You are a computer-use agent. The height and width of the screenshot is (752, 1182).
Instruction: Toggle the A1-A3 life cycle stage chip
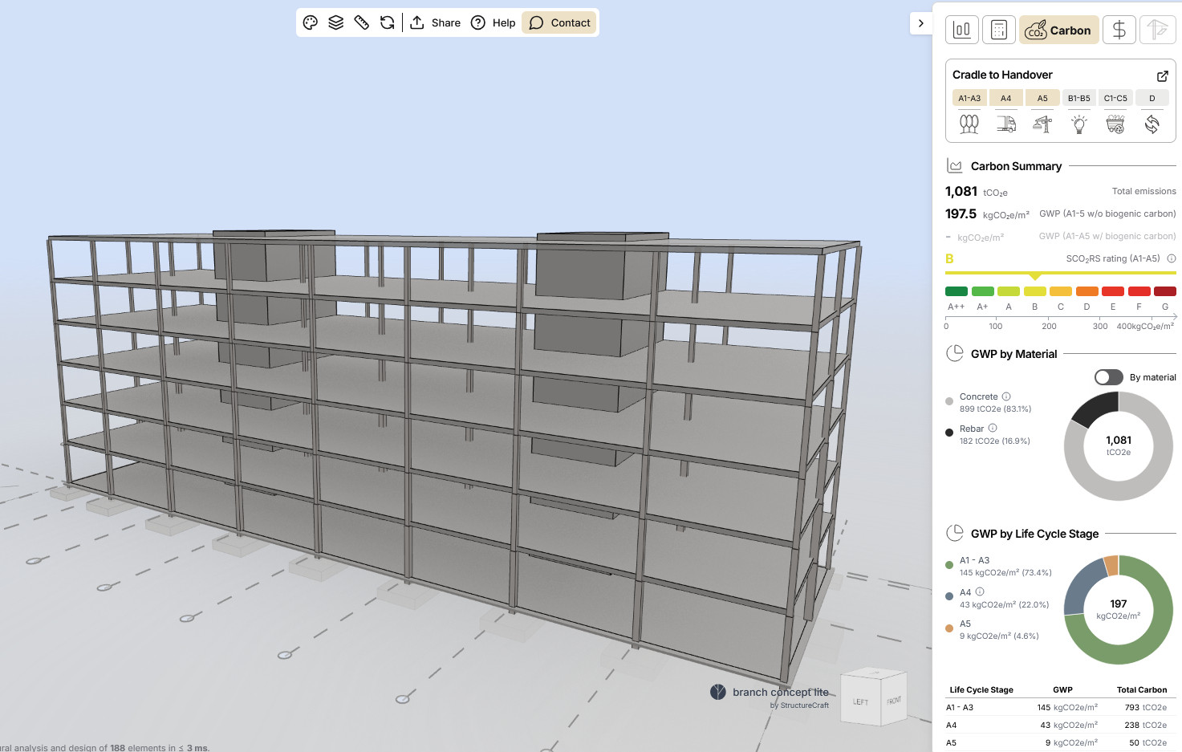[x=969, y=98]
